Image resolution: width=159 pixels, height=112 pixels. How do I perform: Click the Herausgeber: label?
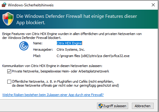(43, 50)
